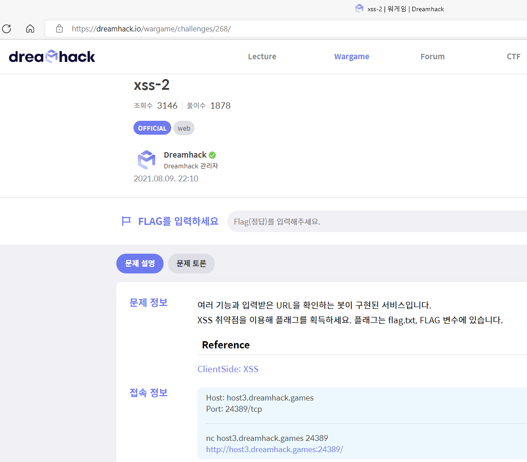Open the Forum menu
The image size is (527, 462).
[x=433, y=57]
